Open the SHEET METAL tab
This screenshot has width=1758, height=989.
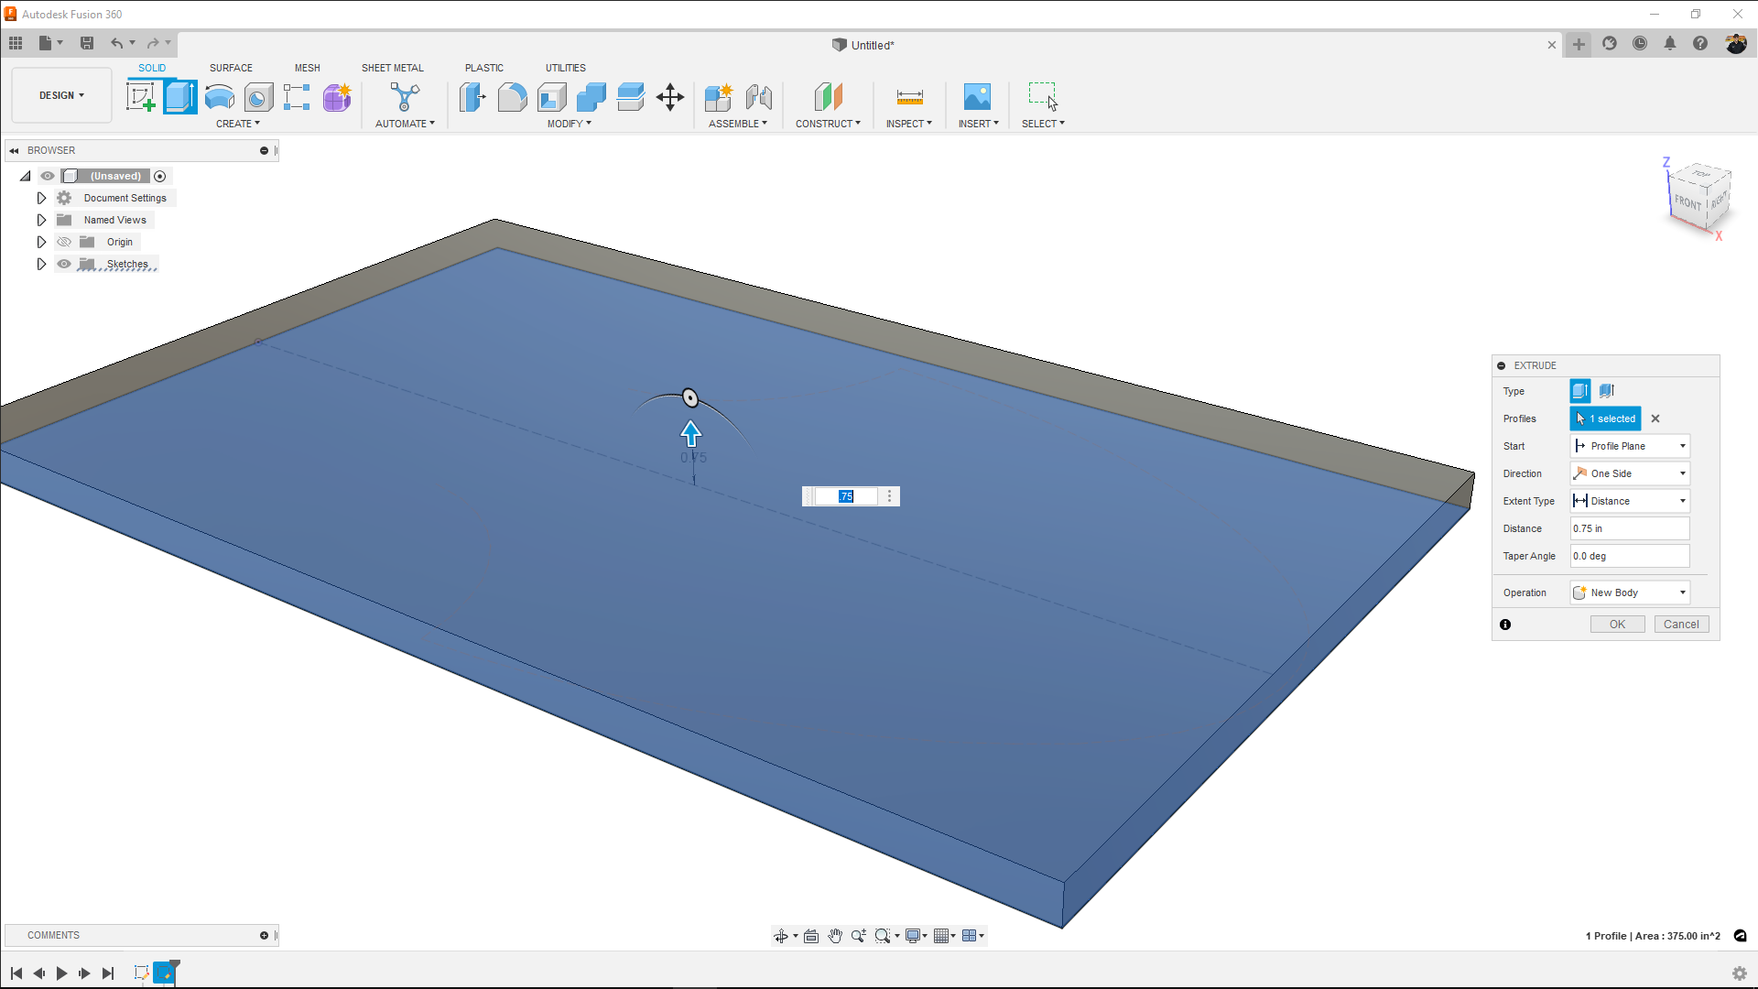click(392, 68)
